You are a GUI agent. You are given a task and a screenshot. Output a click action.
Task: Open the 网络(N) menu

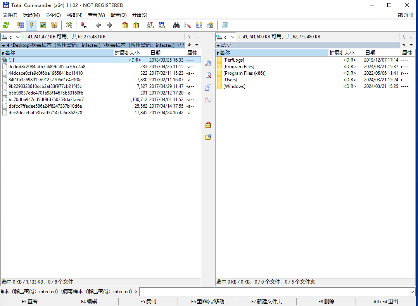tap(74, 15)
